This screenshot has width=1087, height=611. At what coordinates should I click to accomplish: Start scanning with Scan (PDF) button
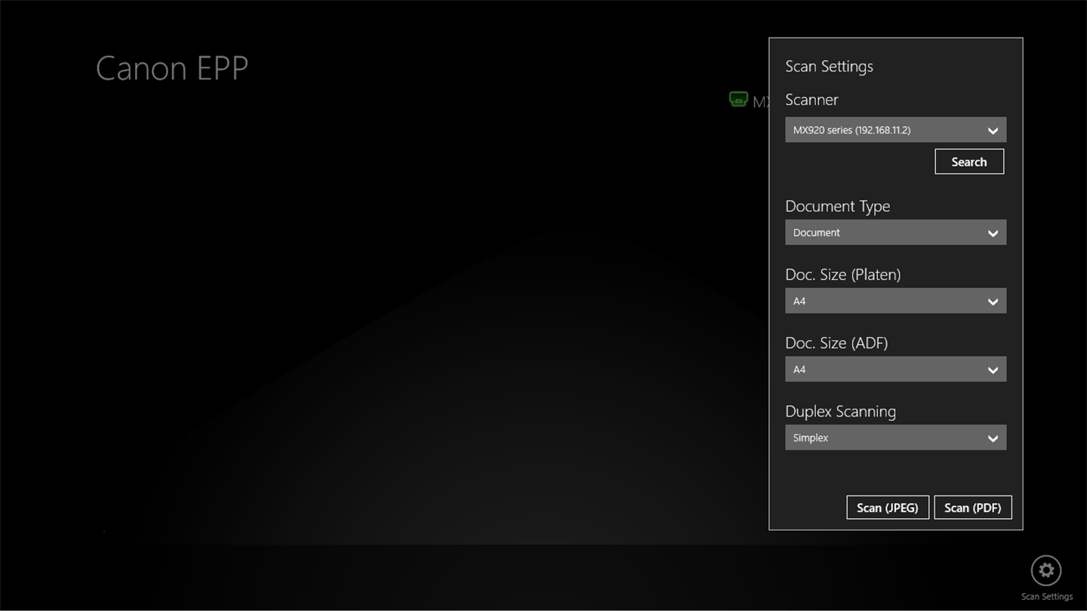[x=973, y=508]
